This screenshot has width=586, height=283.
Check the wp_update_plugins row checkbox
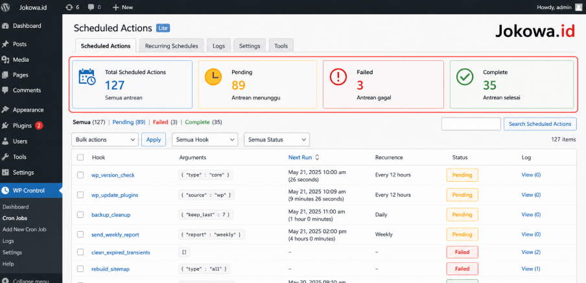pos(80,195)
